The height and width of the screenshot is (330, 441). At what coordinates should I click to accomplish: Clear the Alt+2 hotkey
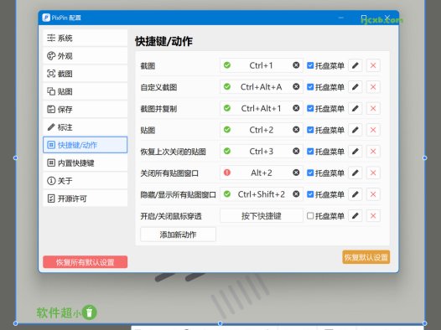point(296,173)
